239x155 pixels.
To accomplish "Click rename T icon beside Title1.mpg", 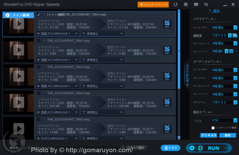I will (44, 15).
